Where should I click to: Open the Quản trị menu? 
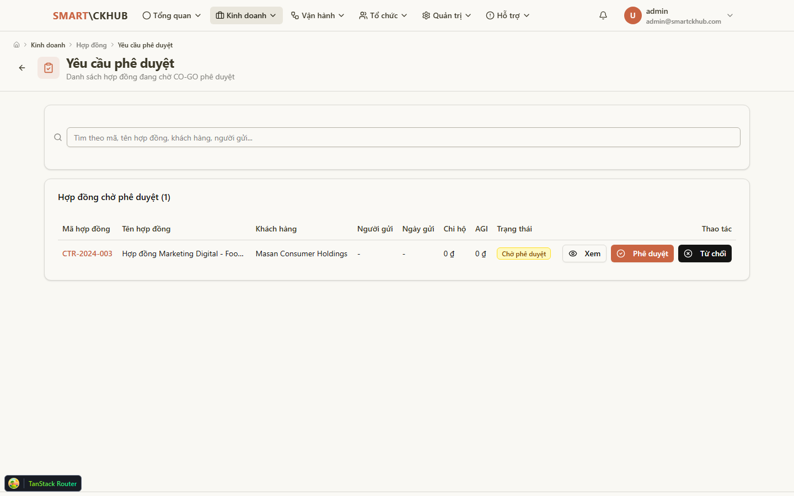[x=447, y=15]
